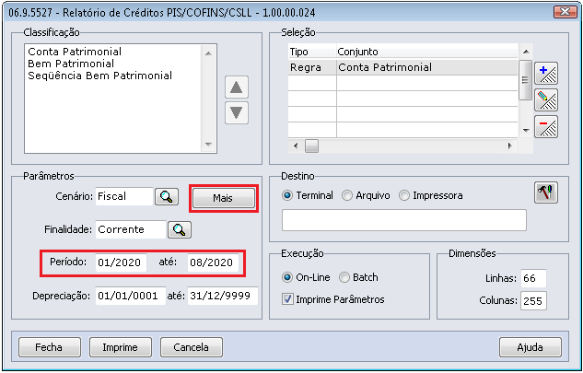Click Depreciação end date 31/12/9999

pos(223,296)
